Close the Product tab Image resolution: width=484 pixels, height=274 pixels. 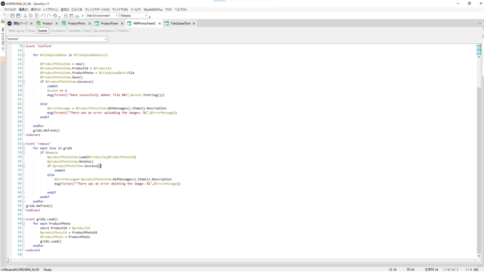(x=57, y=24)
